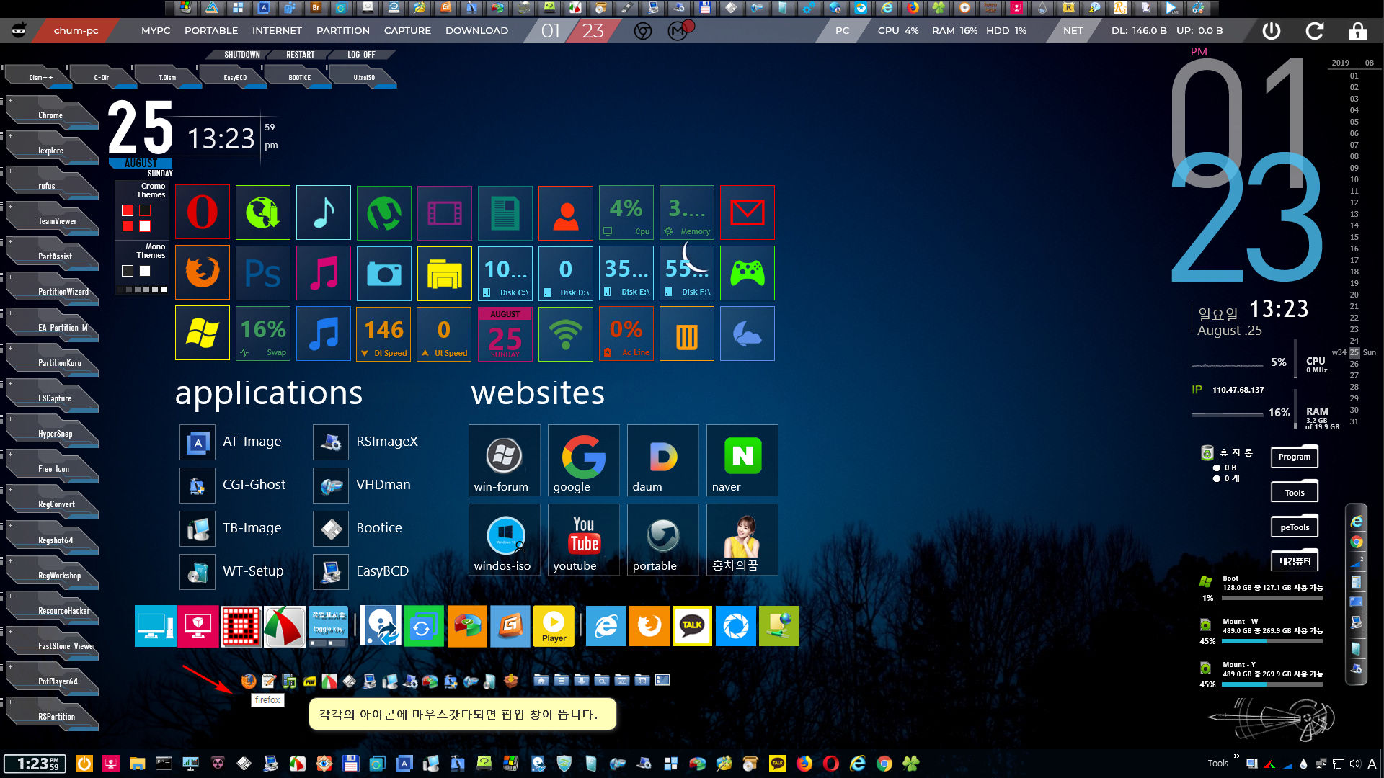Launch the Photoshop Ps tile

point(263,273)
